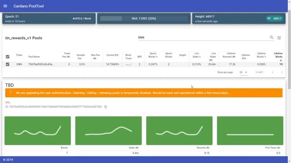
Task: Toggle the select-all header checkbox
Action: (x=8, y=57)
